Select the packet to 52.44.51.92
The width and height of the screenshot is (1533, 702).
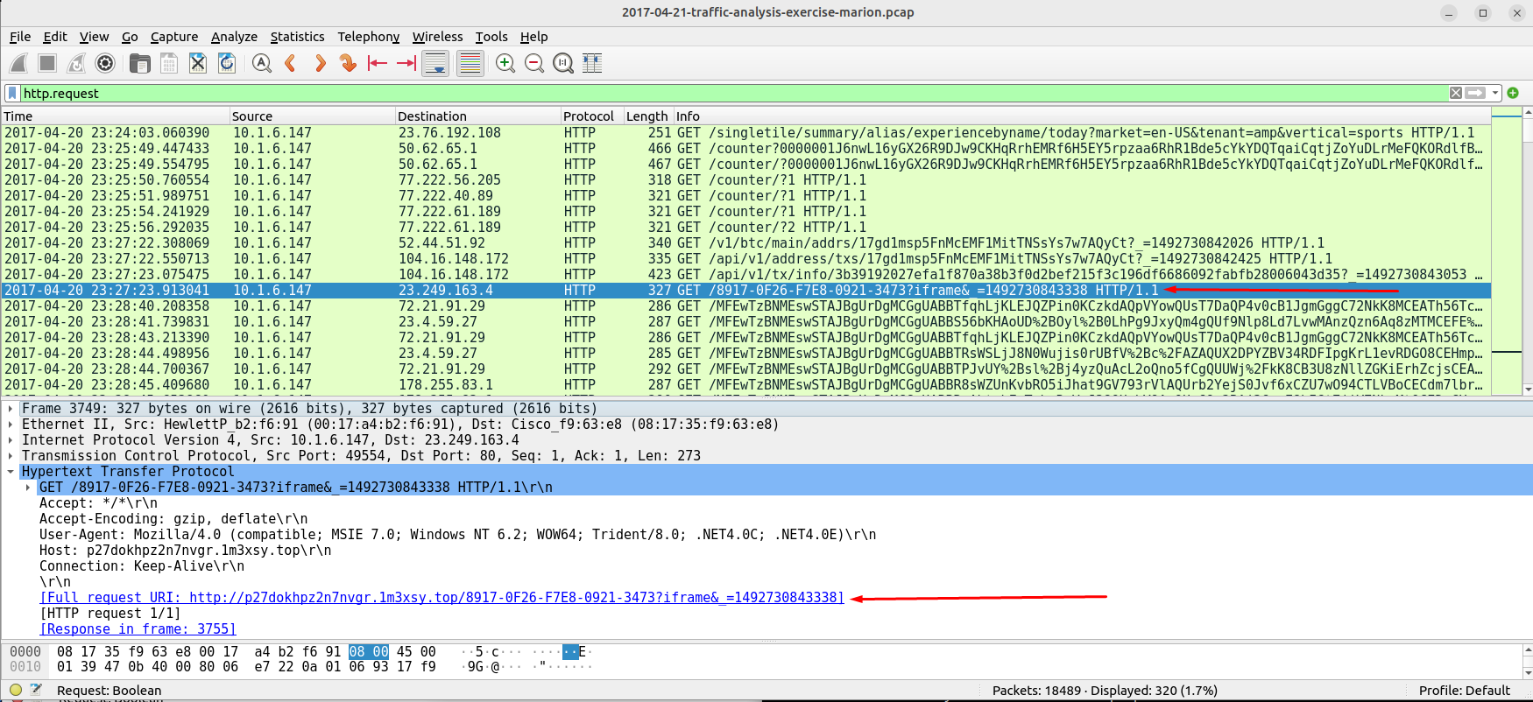click(x=745, y=243)
